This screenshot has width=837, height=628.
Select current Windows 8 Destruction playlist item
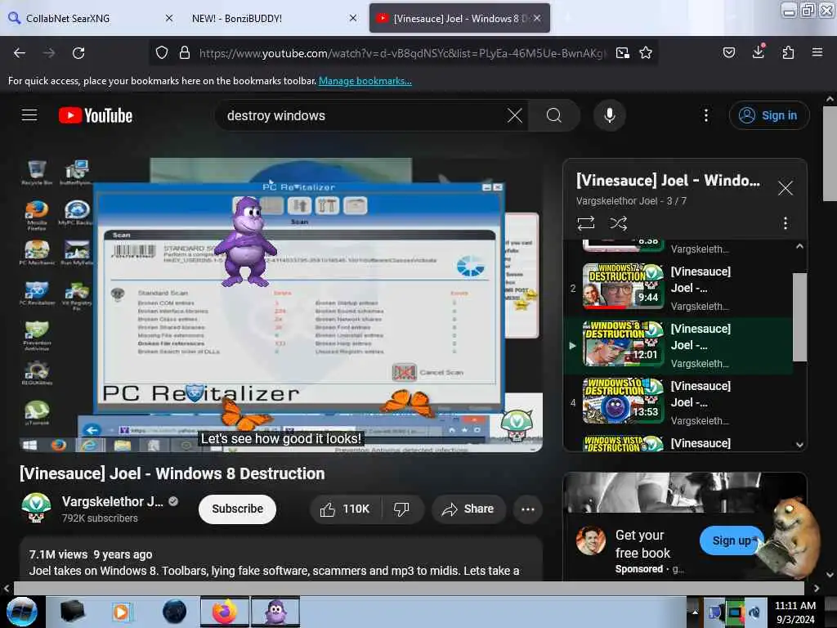point(678,346)
